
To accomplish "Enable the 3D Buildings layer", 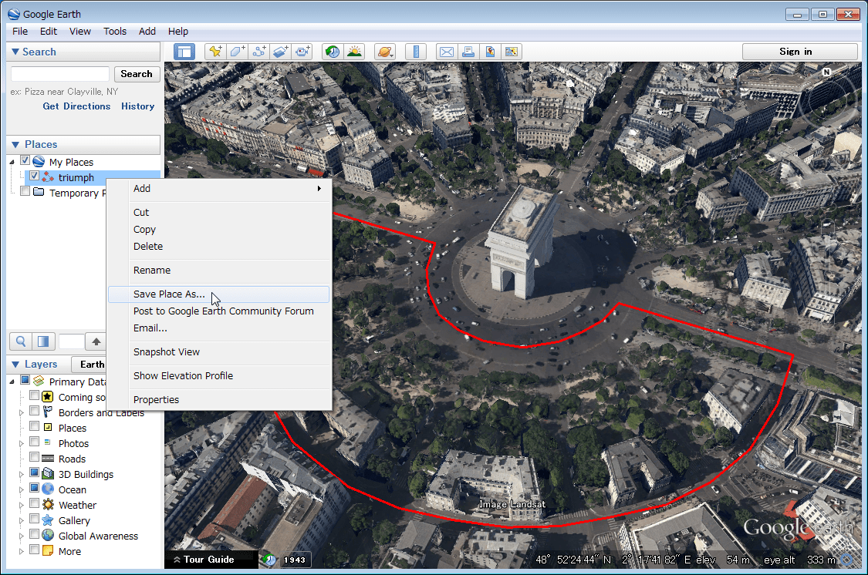I will (34, 474).
